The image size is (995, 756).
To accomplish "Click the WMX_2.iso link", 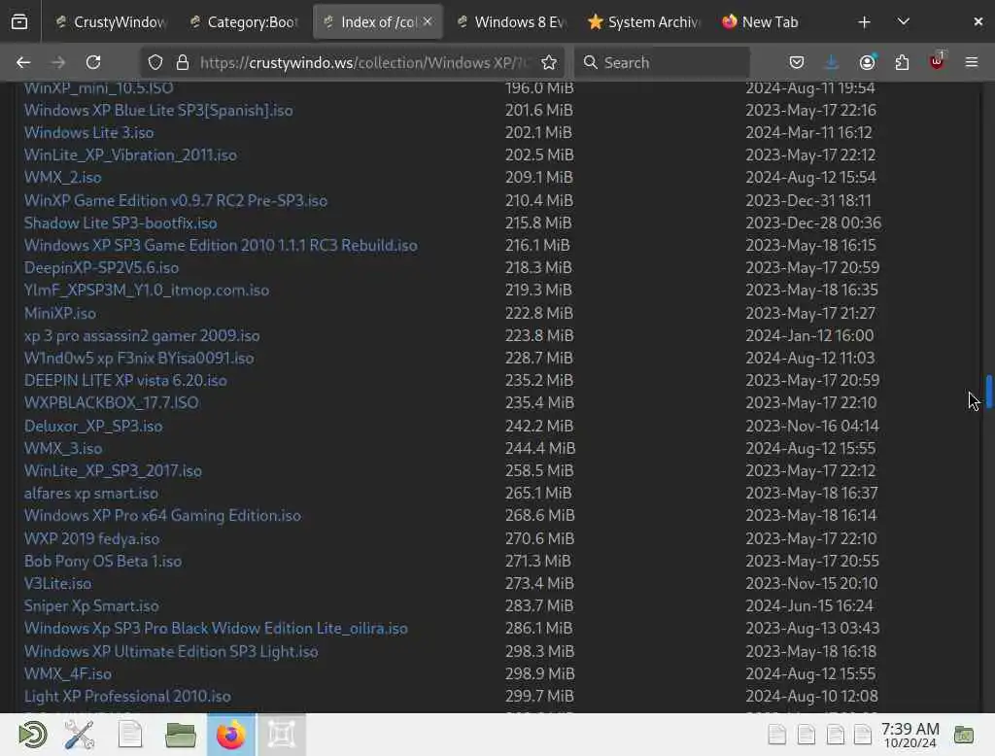I will 63,178.
